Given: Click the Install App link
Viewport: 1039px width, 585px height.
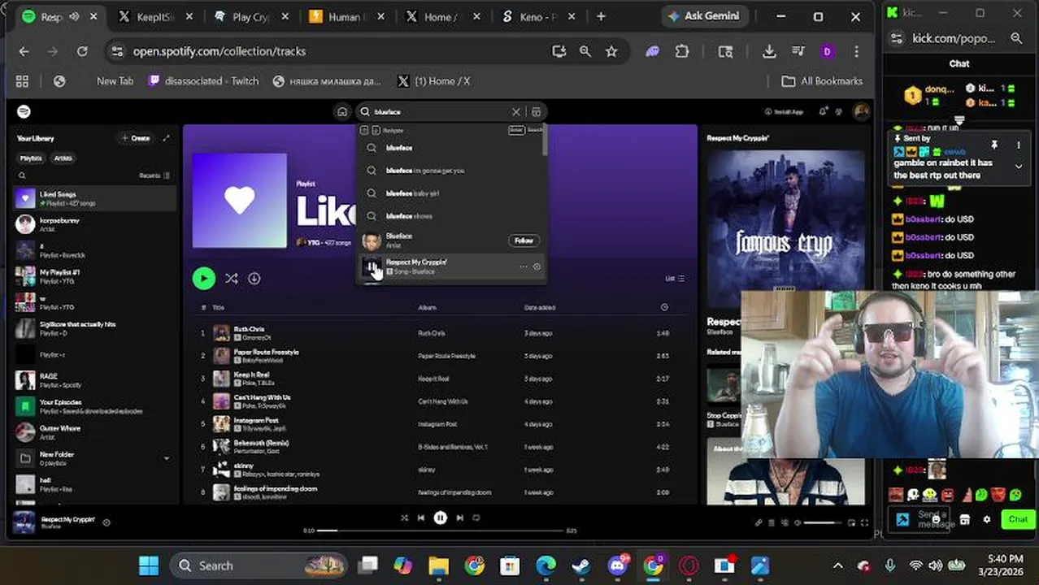Looking at the screenshot, I should 784,111.
